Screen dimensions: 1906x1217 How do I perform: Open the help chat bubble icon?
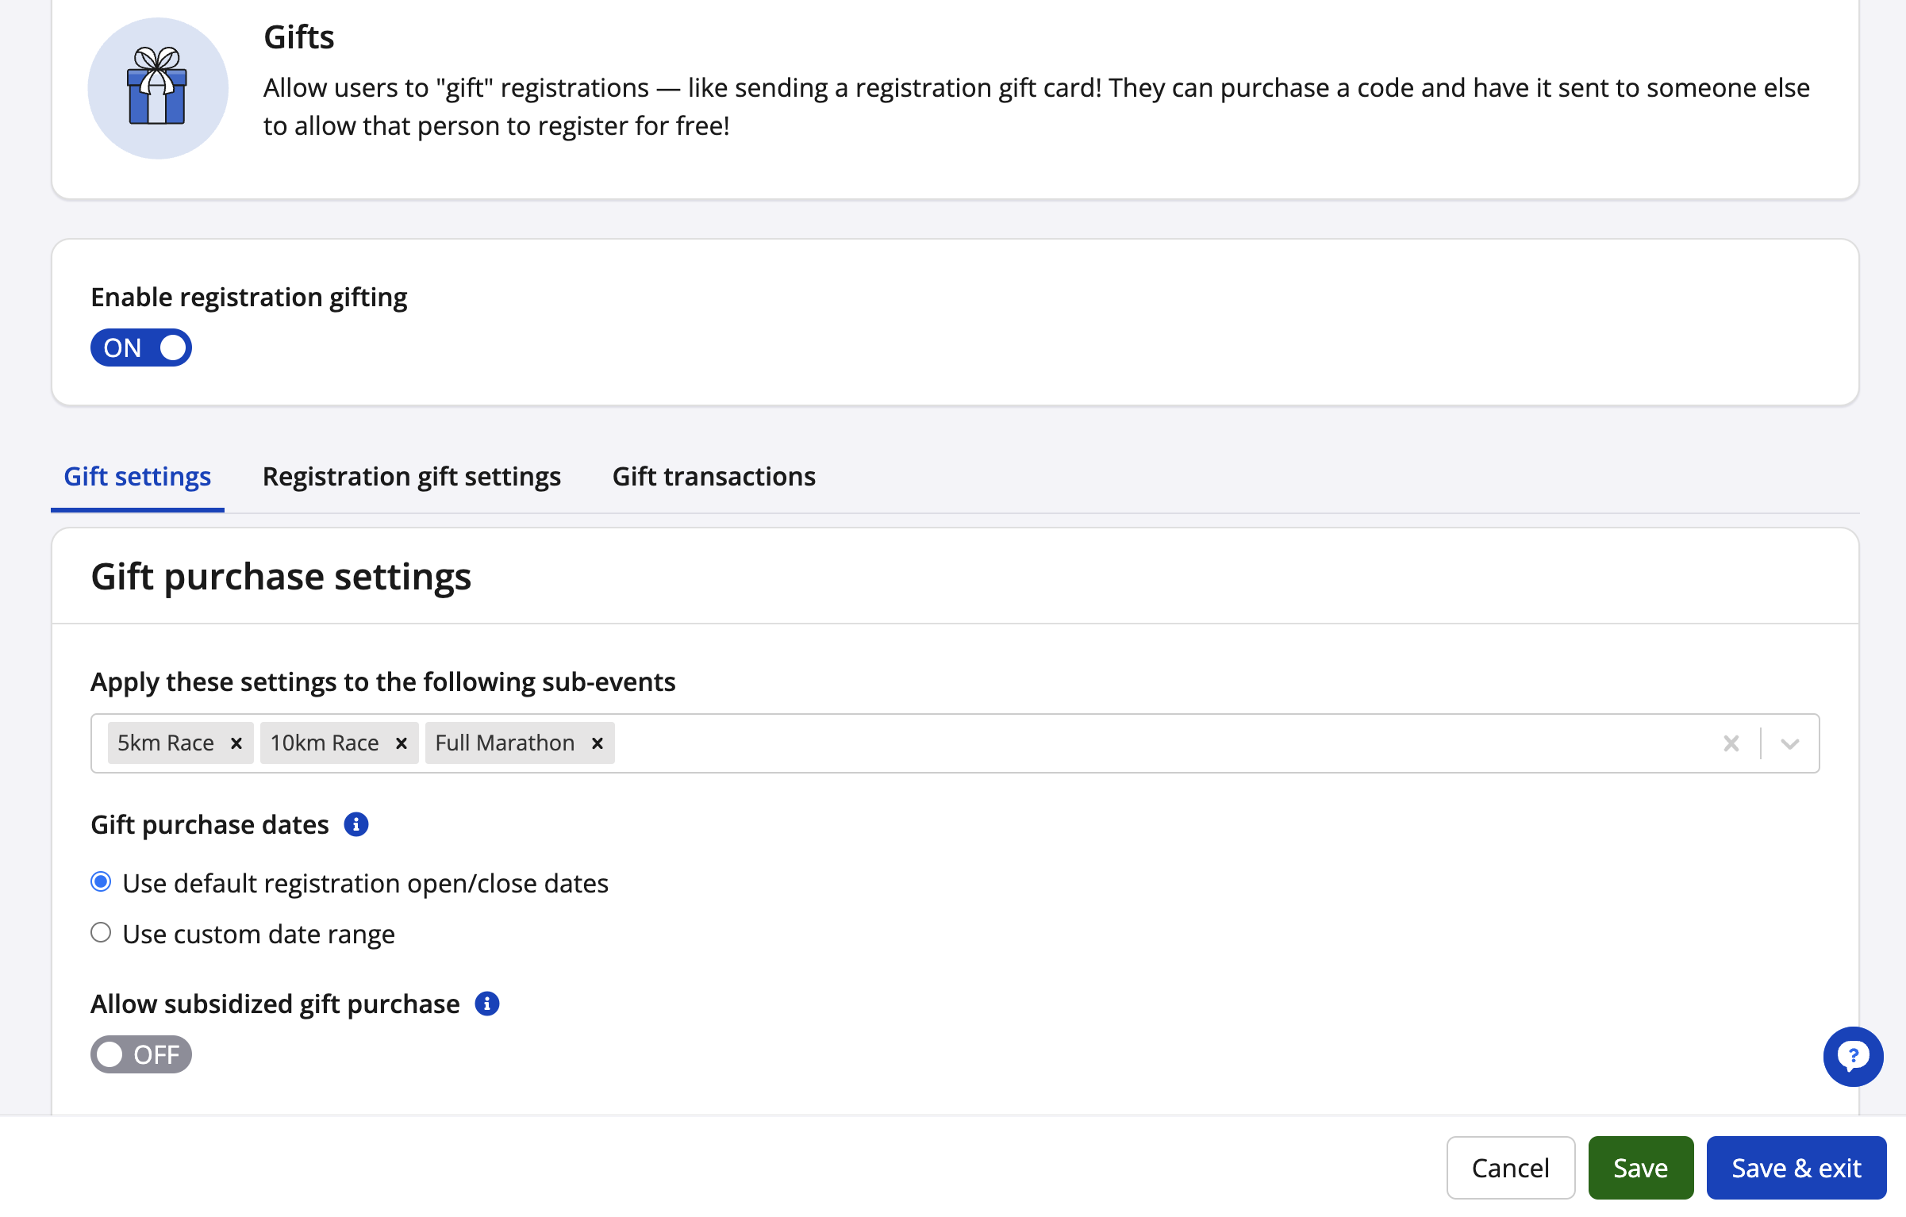pyautogui.click(x=1852, y=1056)
